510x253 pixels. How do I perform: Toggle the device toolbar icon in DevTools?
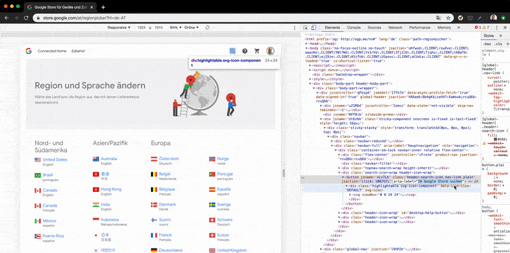(314, 28)
